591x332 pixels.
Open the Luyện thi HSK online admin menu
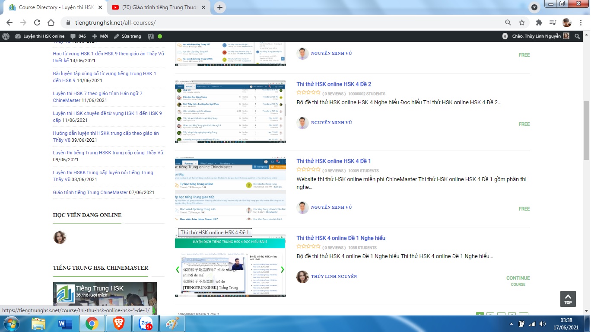click(40, 36)
